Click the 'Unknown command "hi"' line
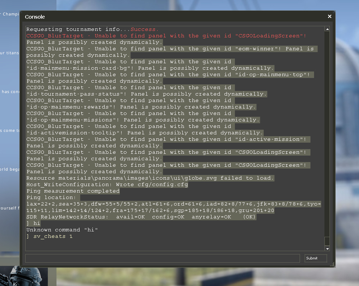Image resolution: width=359 pixels, height=286 pixels. (x=62, y=230)
